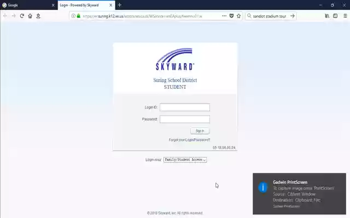Open the Library bookshelf icon

tap(327, 16)
